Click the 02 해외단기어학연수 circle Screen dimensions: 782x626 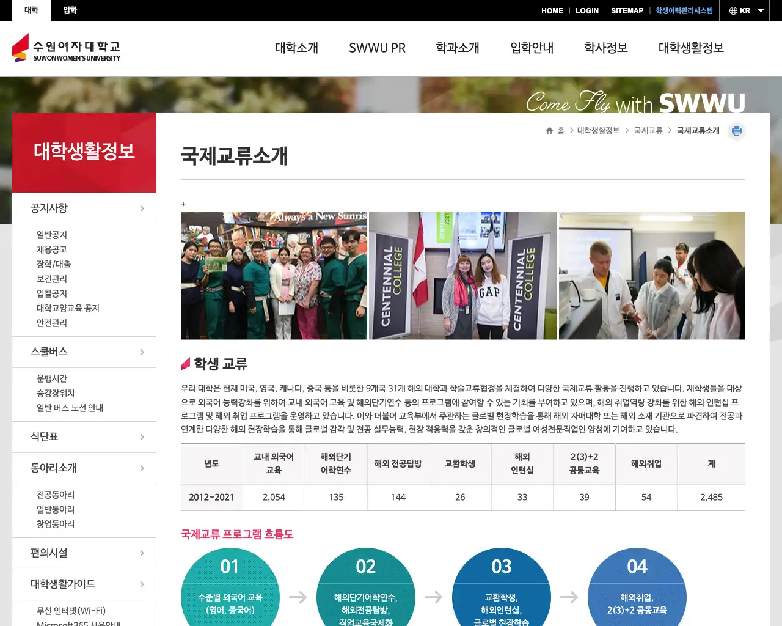coord(365,587)
